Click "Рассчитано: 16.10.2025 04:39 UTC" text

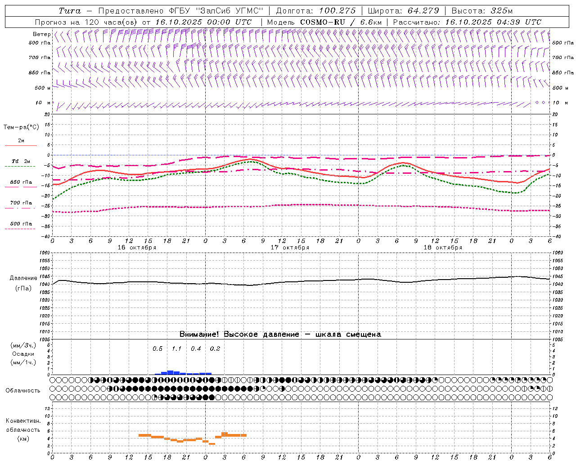pos(467,22)
